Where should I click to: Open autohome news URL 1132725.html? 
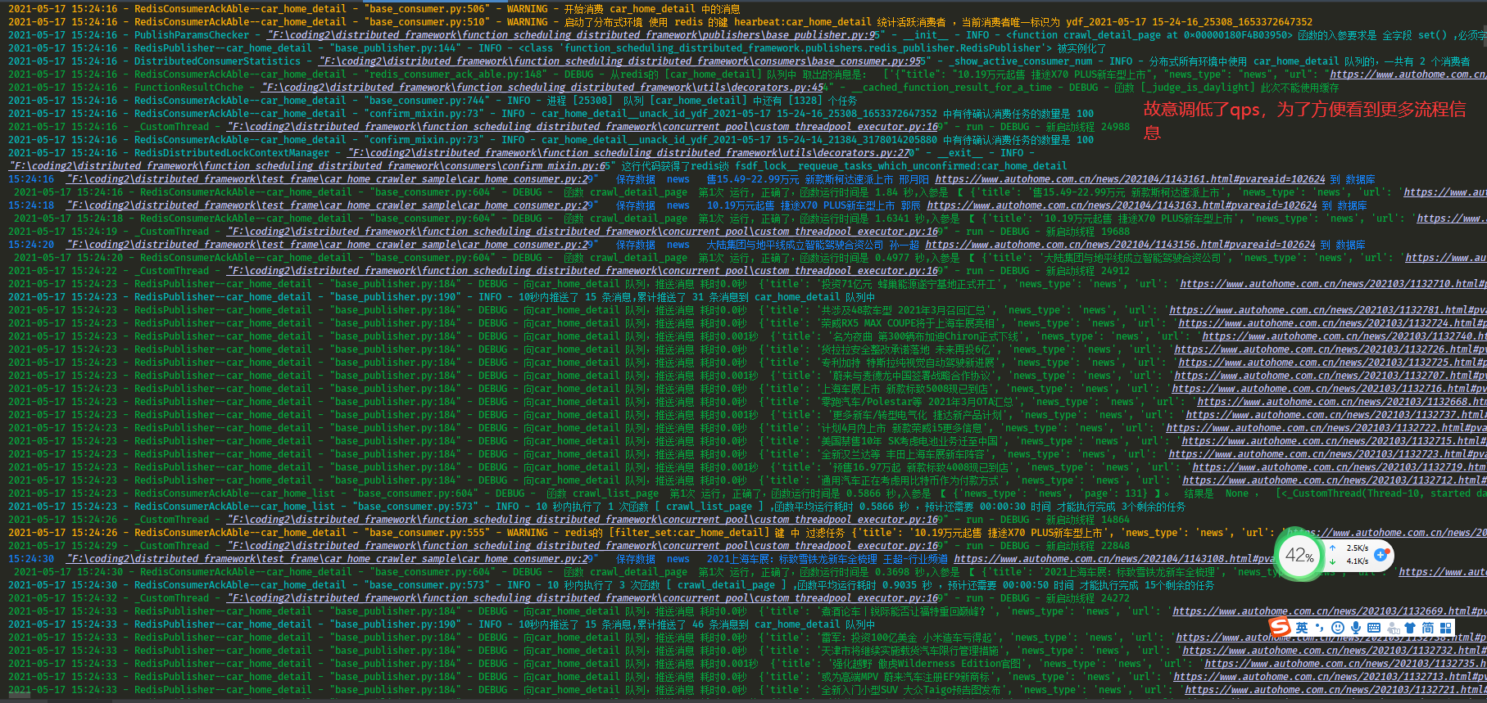1332,363
